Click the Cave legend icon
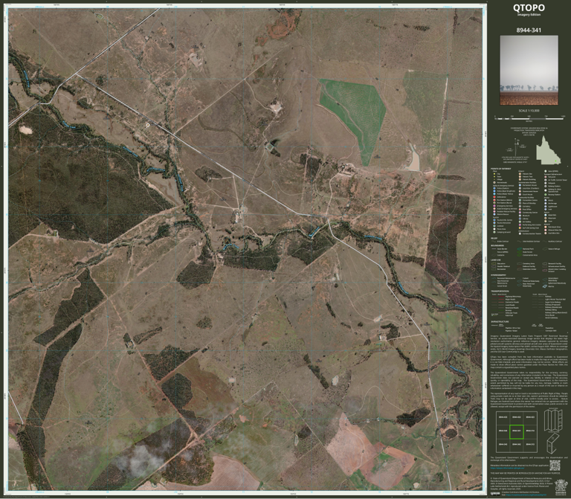This screenshot has width=571, height=499. (x=546, y=221)
